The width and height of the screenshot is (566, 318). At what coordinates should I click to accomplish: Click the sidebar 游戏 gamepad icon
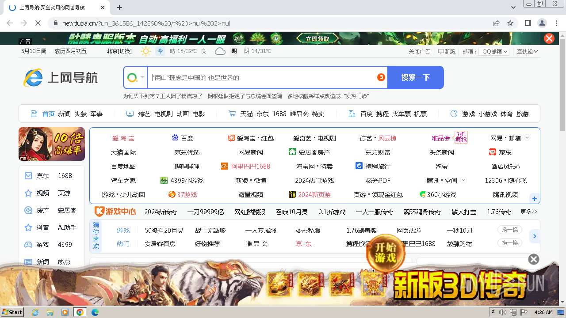[x=28, y=245]
